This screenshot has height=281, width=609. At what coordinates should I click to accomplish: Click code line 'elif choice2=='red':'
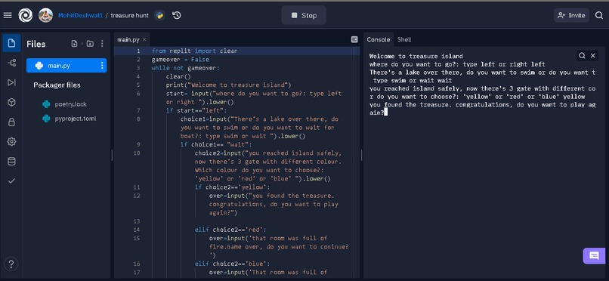click(230, 230)
